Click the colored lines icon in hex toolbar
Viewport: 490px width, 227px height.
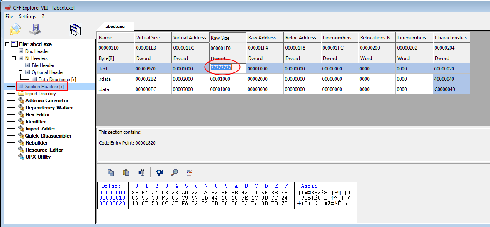189,172
